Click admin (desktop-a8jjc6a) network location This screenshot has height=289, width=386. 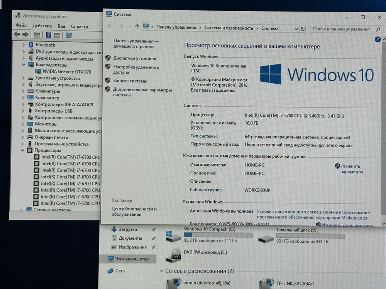tap(198, 283)
